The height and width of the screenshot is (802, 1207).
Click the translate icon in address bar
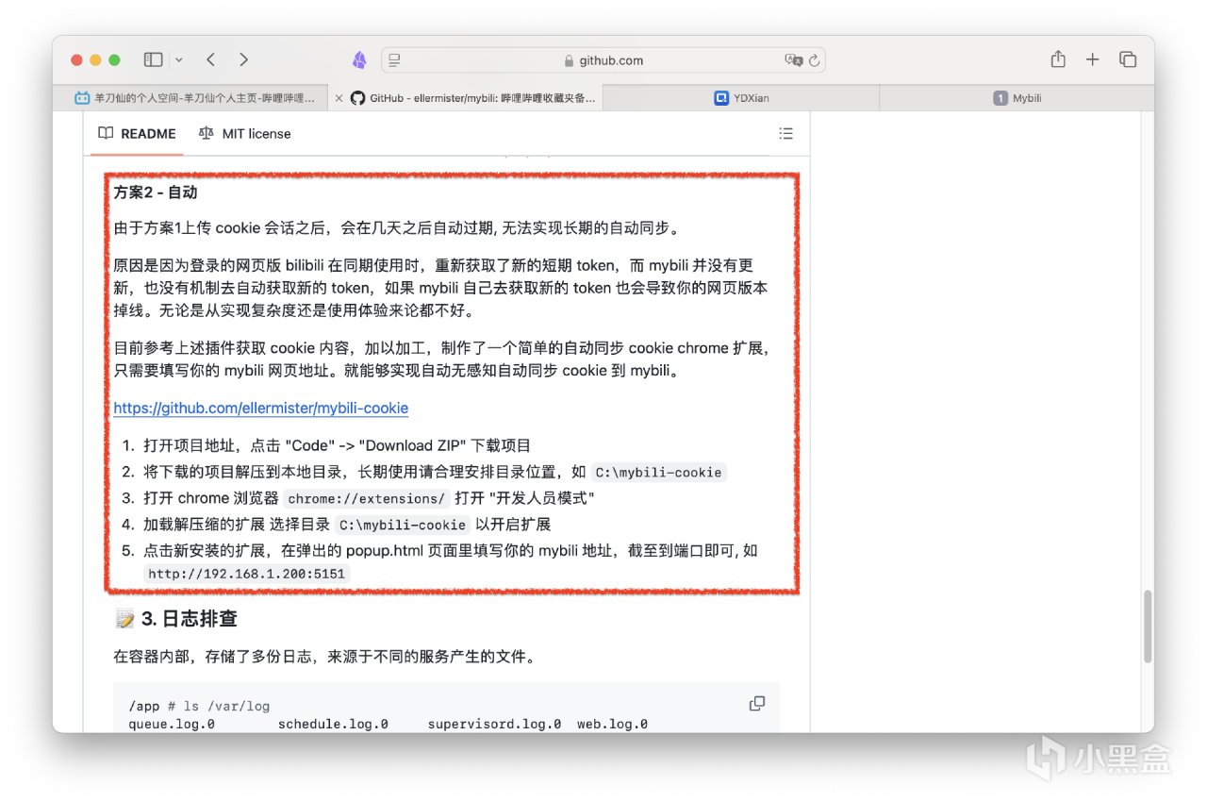[x=793, y=60]
